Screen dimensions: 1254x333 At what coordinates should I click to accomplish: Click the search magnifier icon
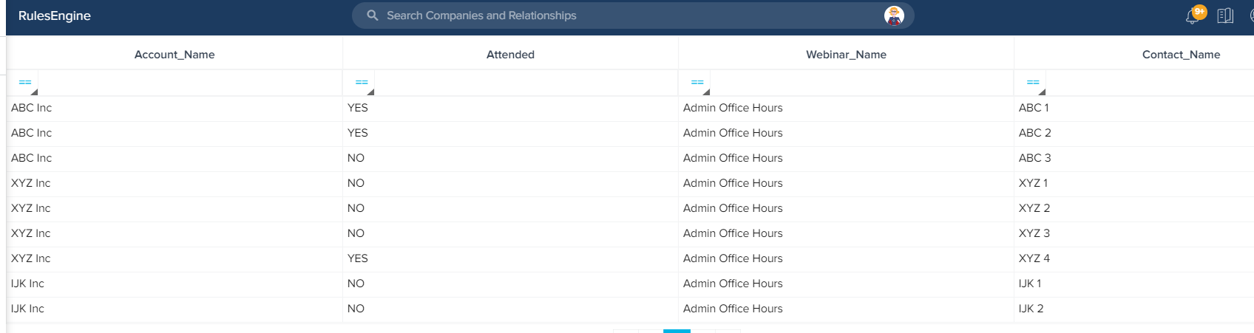pos(373,16)
